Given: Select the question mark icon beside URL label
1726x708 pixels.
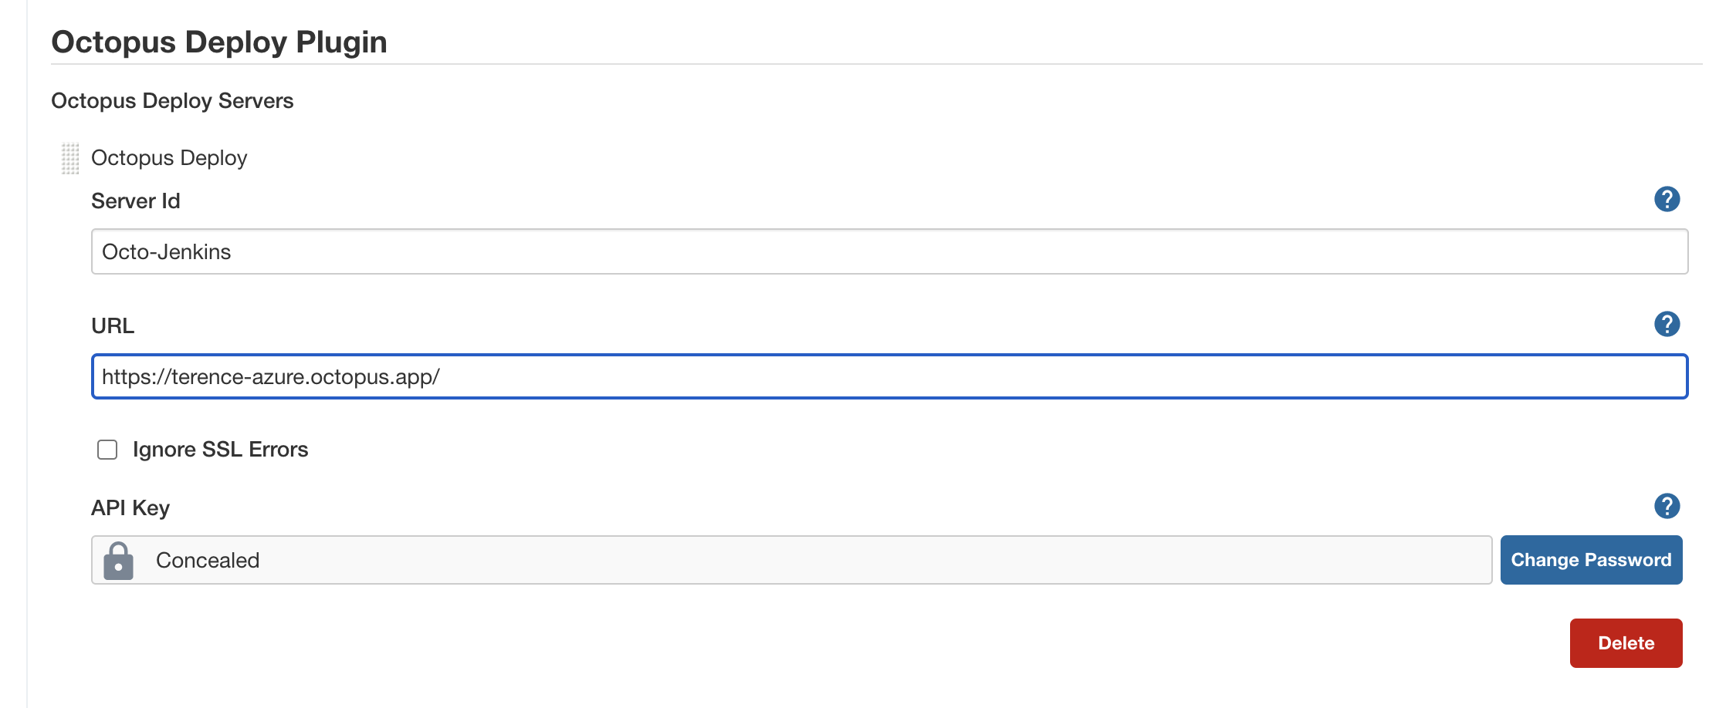Looking at the screenshot, I should [x=1667, y=324].
